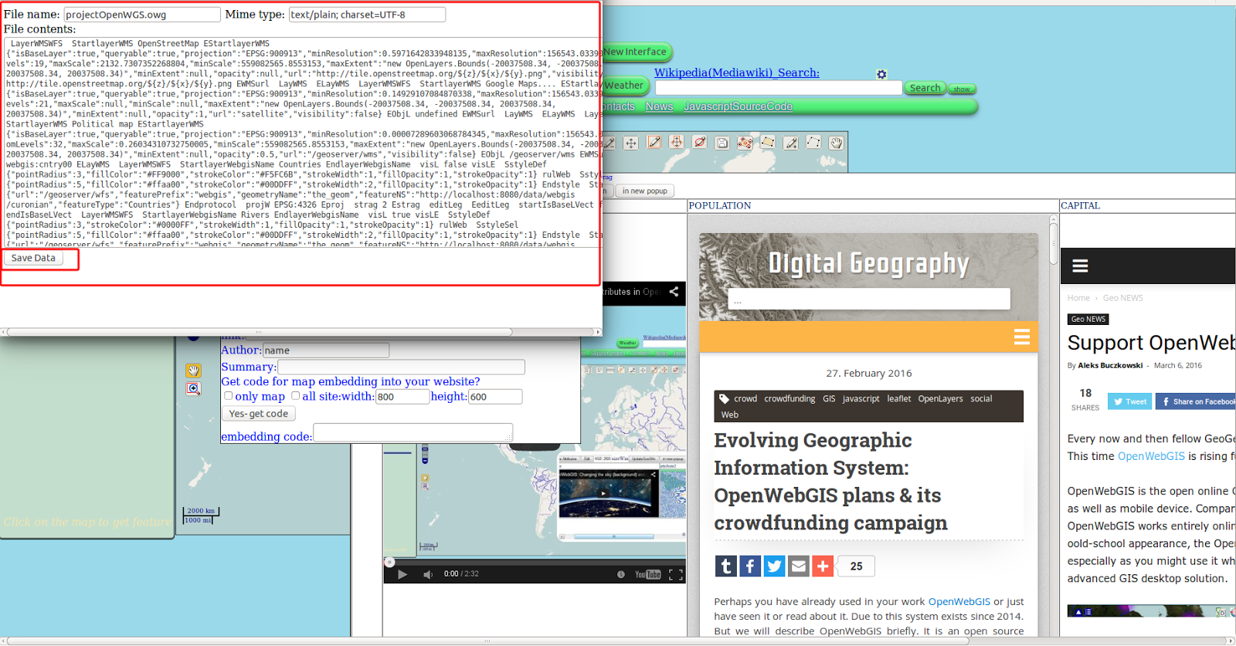Select the highlighted pencil edit tool
This screenshot has height=646, width=1236.
click(x=654, y=142)
